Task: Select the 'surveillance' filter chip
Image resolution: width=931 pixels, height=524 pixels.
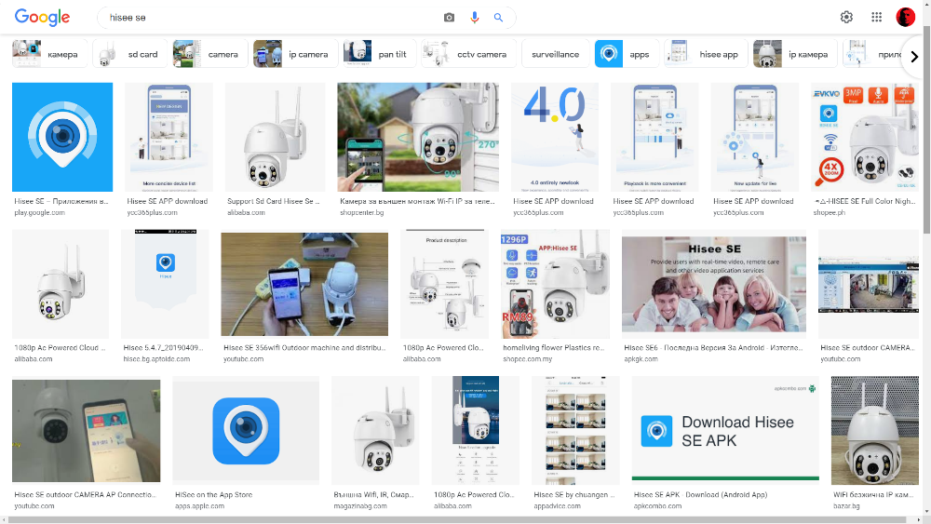Action: 555,54
